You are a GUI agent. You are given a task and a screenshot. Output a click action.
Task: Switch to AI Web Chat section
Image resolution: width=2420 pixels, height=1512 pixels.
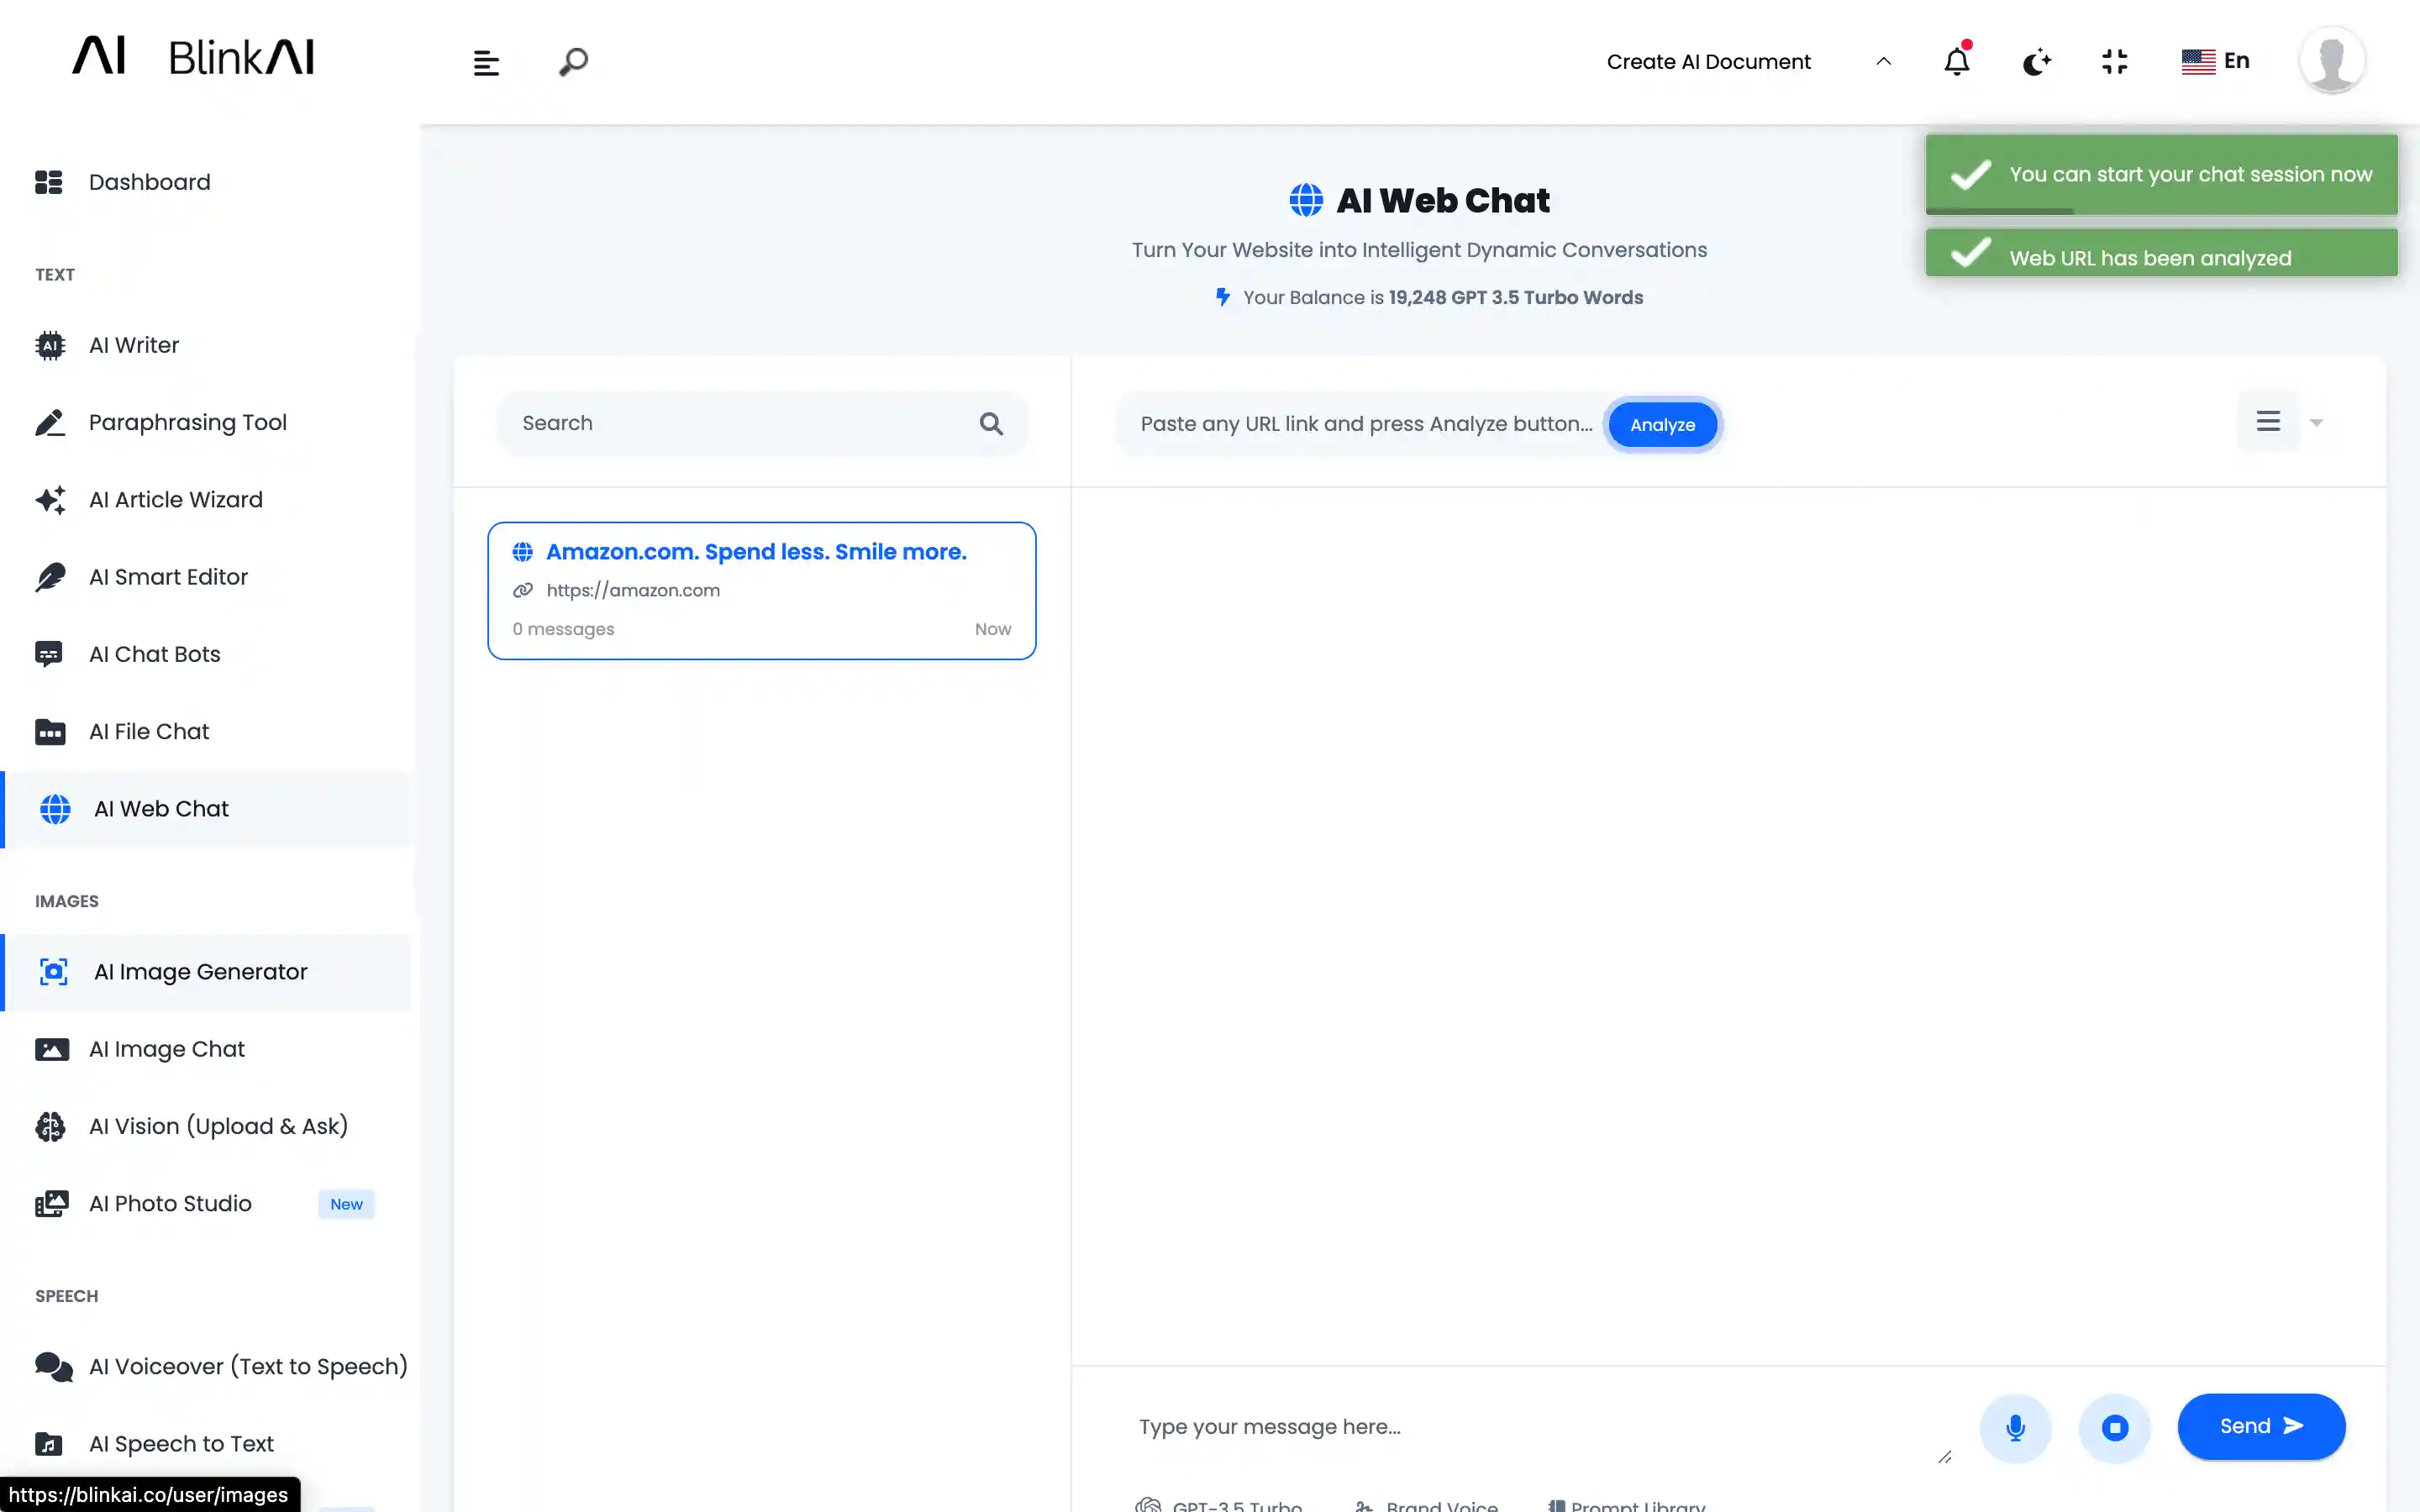161,808
